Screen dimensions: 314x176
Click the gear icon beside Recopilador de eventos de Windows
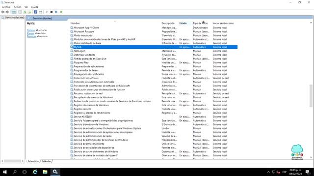pyautogui.click(x=72, y=97)
